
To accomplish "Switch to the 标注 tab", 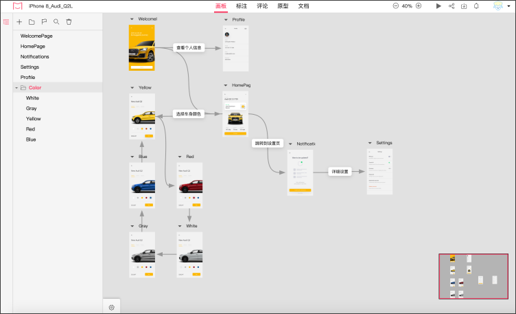I will point(242,5).
